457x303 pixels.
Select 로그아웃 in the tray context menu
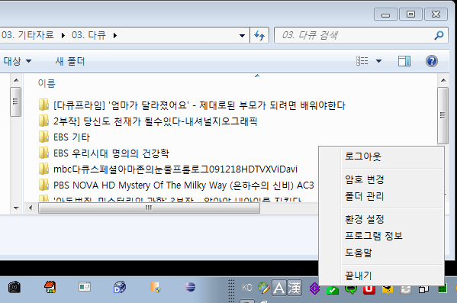click(363, 156)
